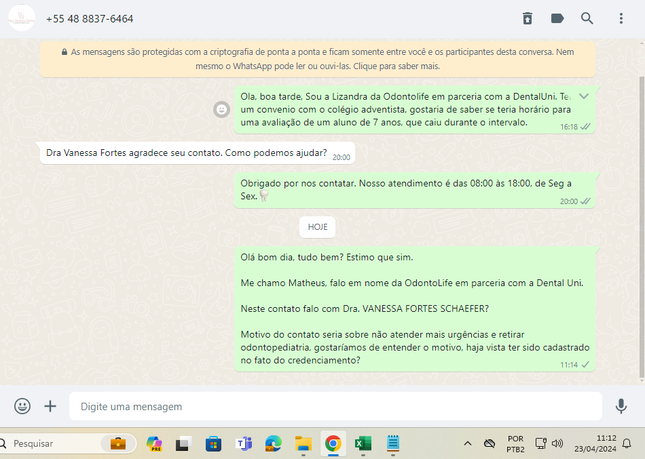Open the emoji picker beside message box

[22, 406]
